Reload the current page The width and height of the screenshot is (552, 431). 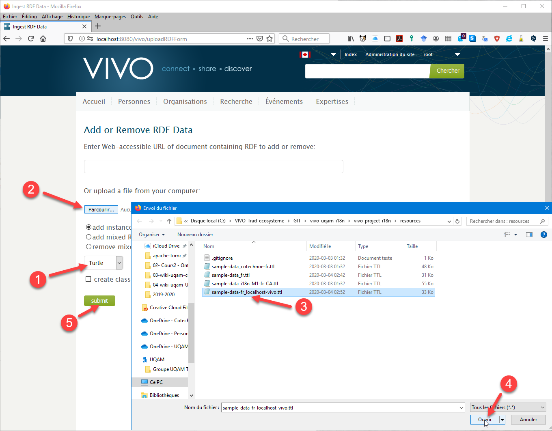click(31, 39)
